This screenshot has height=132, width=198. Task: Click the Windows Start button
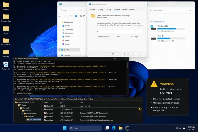(65, 128)
